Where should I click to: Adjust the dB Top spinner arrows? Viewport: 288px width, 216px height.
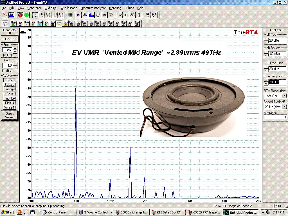coord(266,40)
